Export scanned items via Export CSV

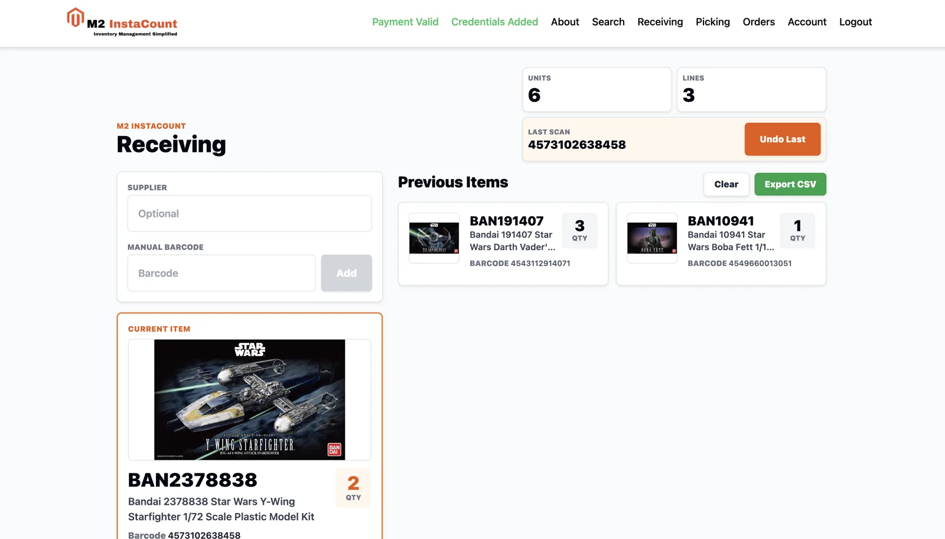pos(790,184)
